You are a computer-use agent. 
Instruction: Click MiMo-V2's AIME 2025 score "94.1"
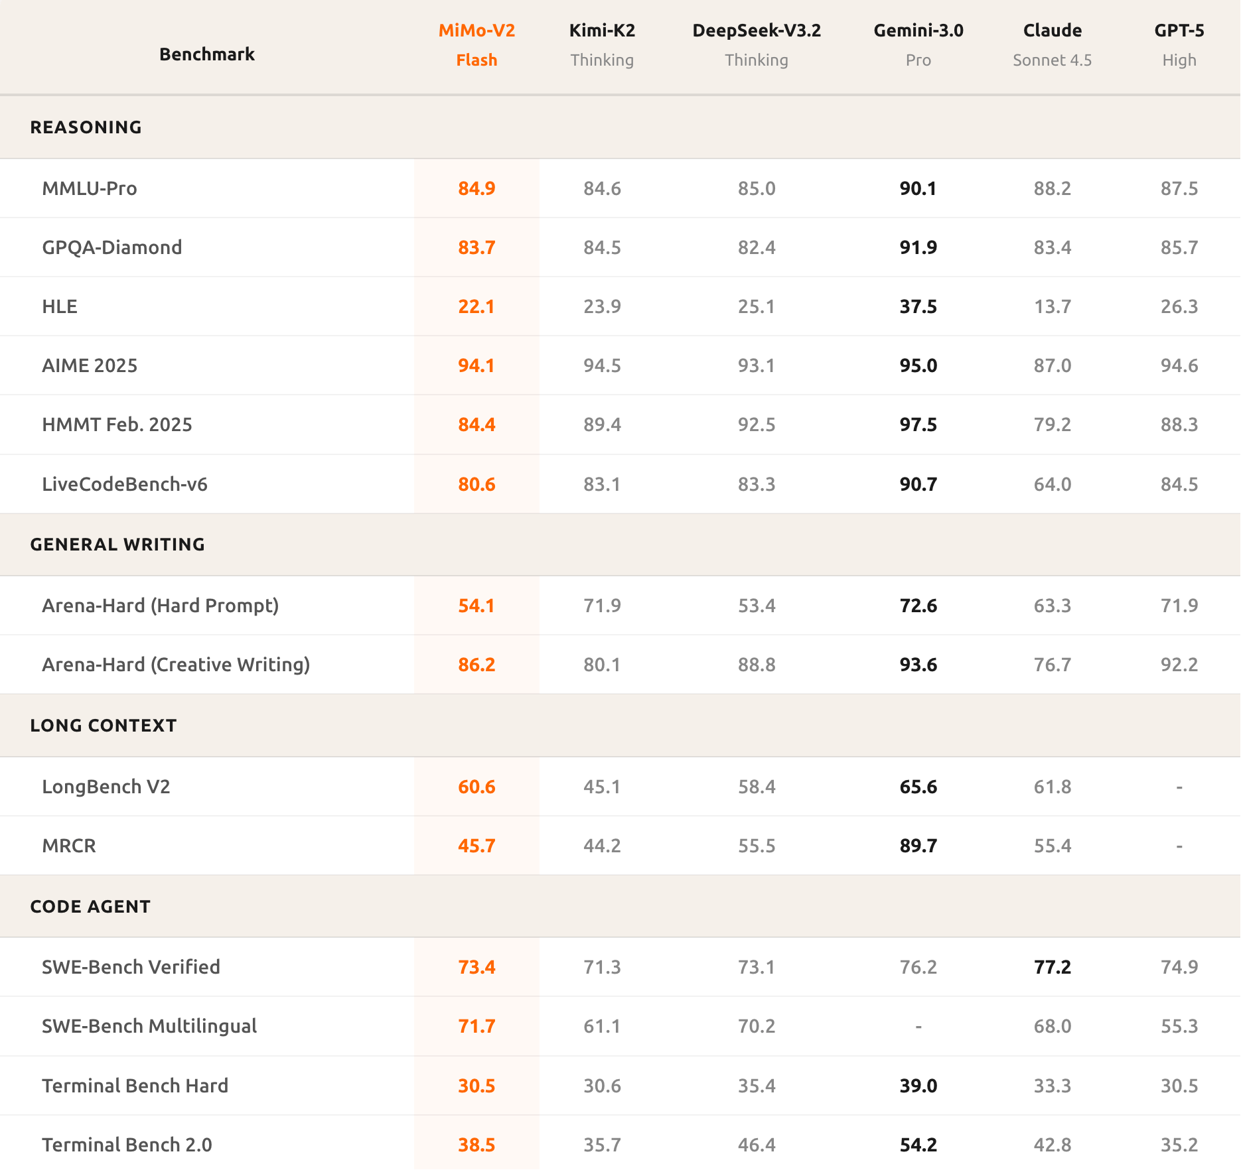(x=476, y=365)
